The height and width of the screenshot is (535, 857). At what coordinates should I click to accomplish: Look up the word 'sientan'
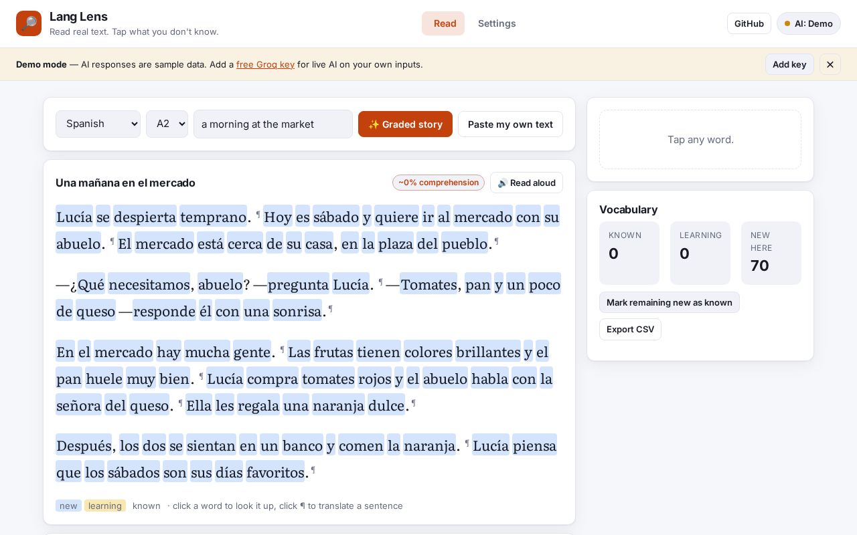click(211, 445)
